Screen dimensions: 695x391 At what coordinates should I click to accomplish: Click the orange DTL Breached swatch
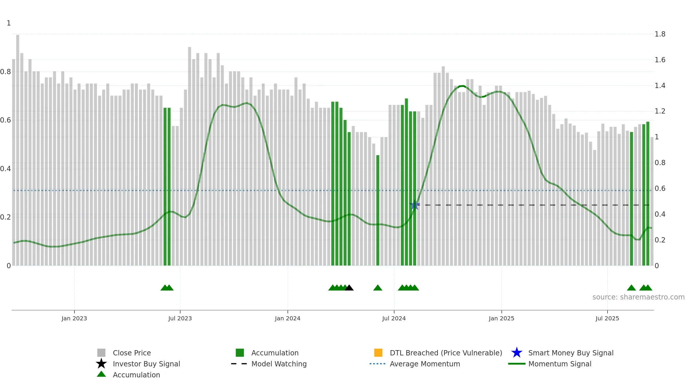[x=378, y=353]
